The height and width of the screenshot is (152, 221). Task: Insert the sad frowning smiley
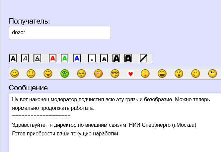coord(31,73)
